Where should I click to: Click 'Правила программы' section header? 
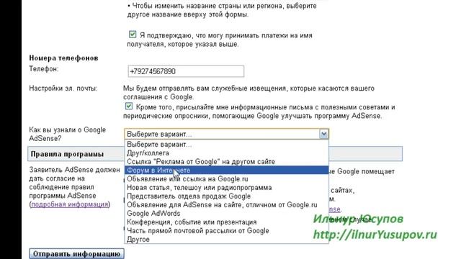67,154
